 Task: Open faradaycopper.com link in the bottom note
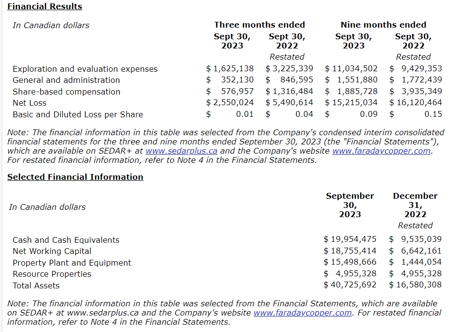click(303, 313)
